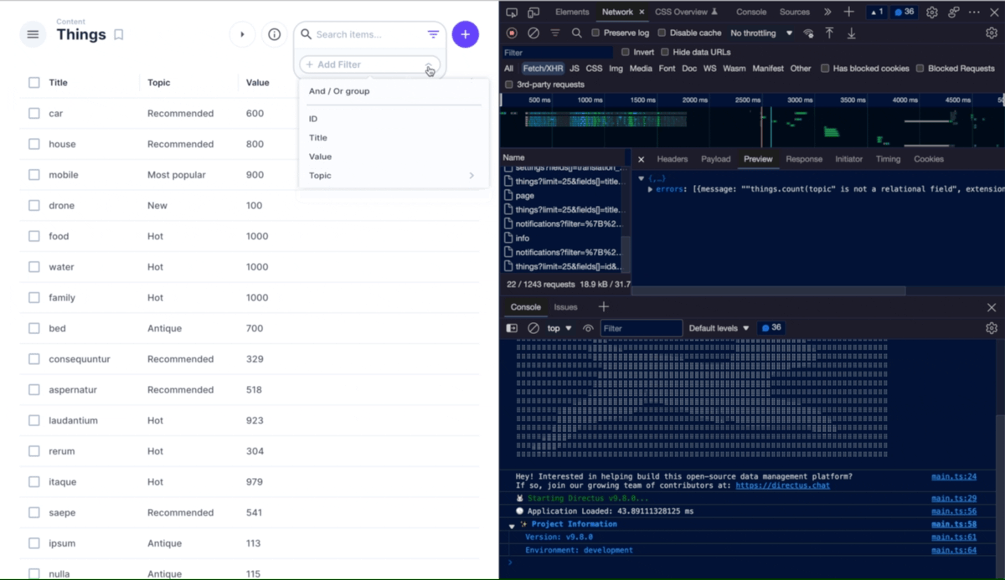Toggle the filter icon in search bar
This screenshot has width=1005, height=580.
[433, 34]
